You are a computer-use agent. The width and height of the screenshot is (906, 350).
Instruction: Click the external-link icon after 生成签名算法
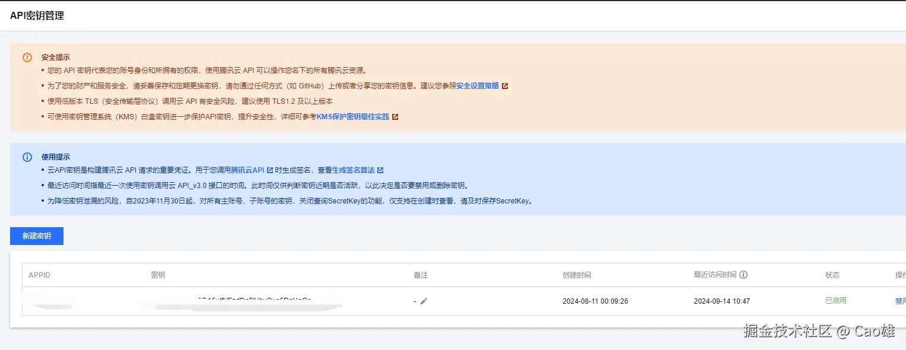380,170
